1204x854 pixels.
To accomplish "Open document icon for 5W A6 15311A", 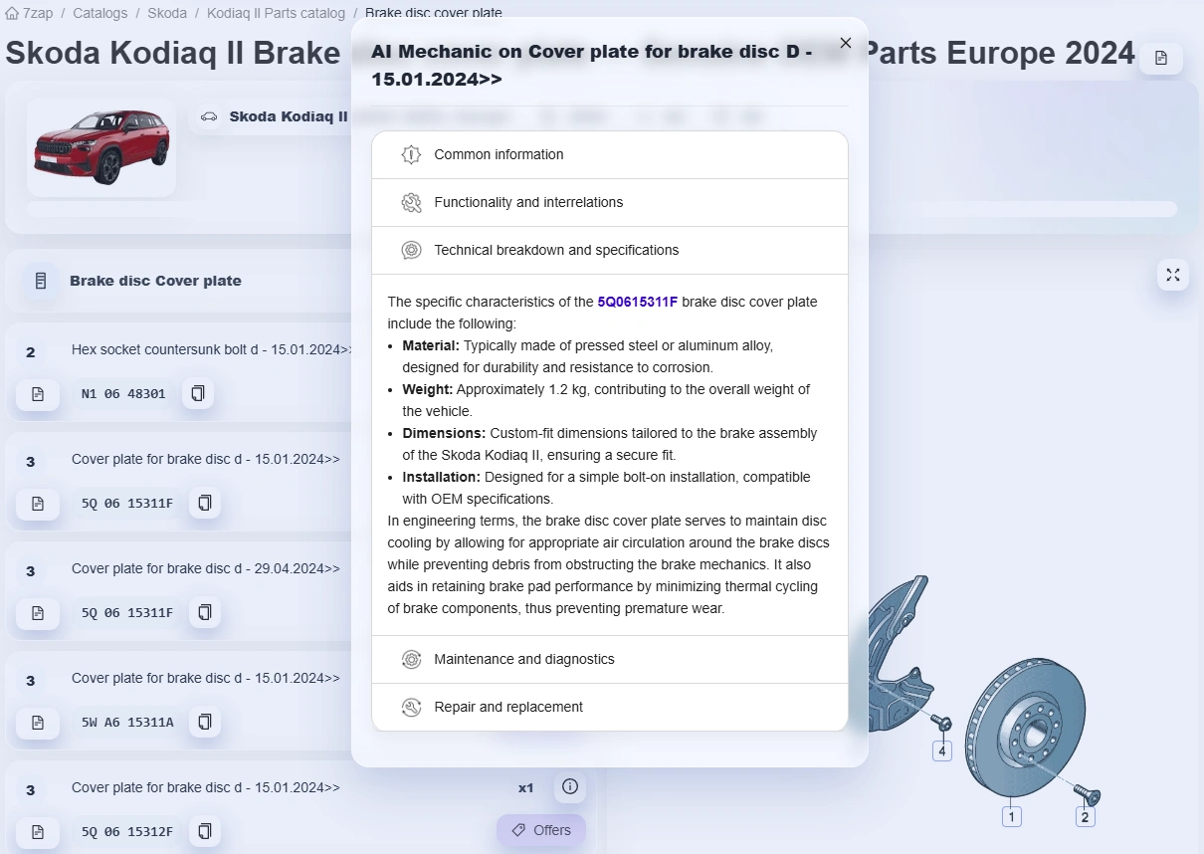I will pyautogui.click(x=38, y=722).
